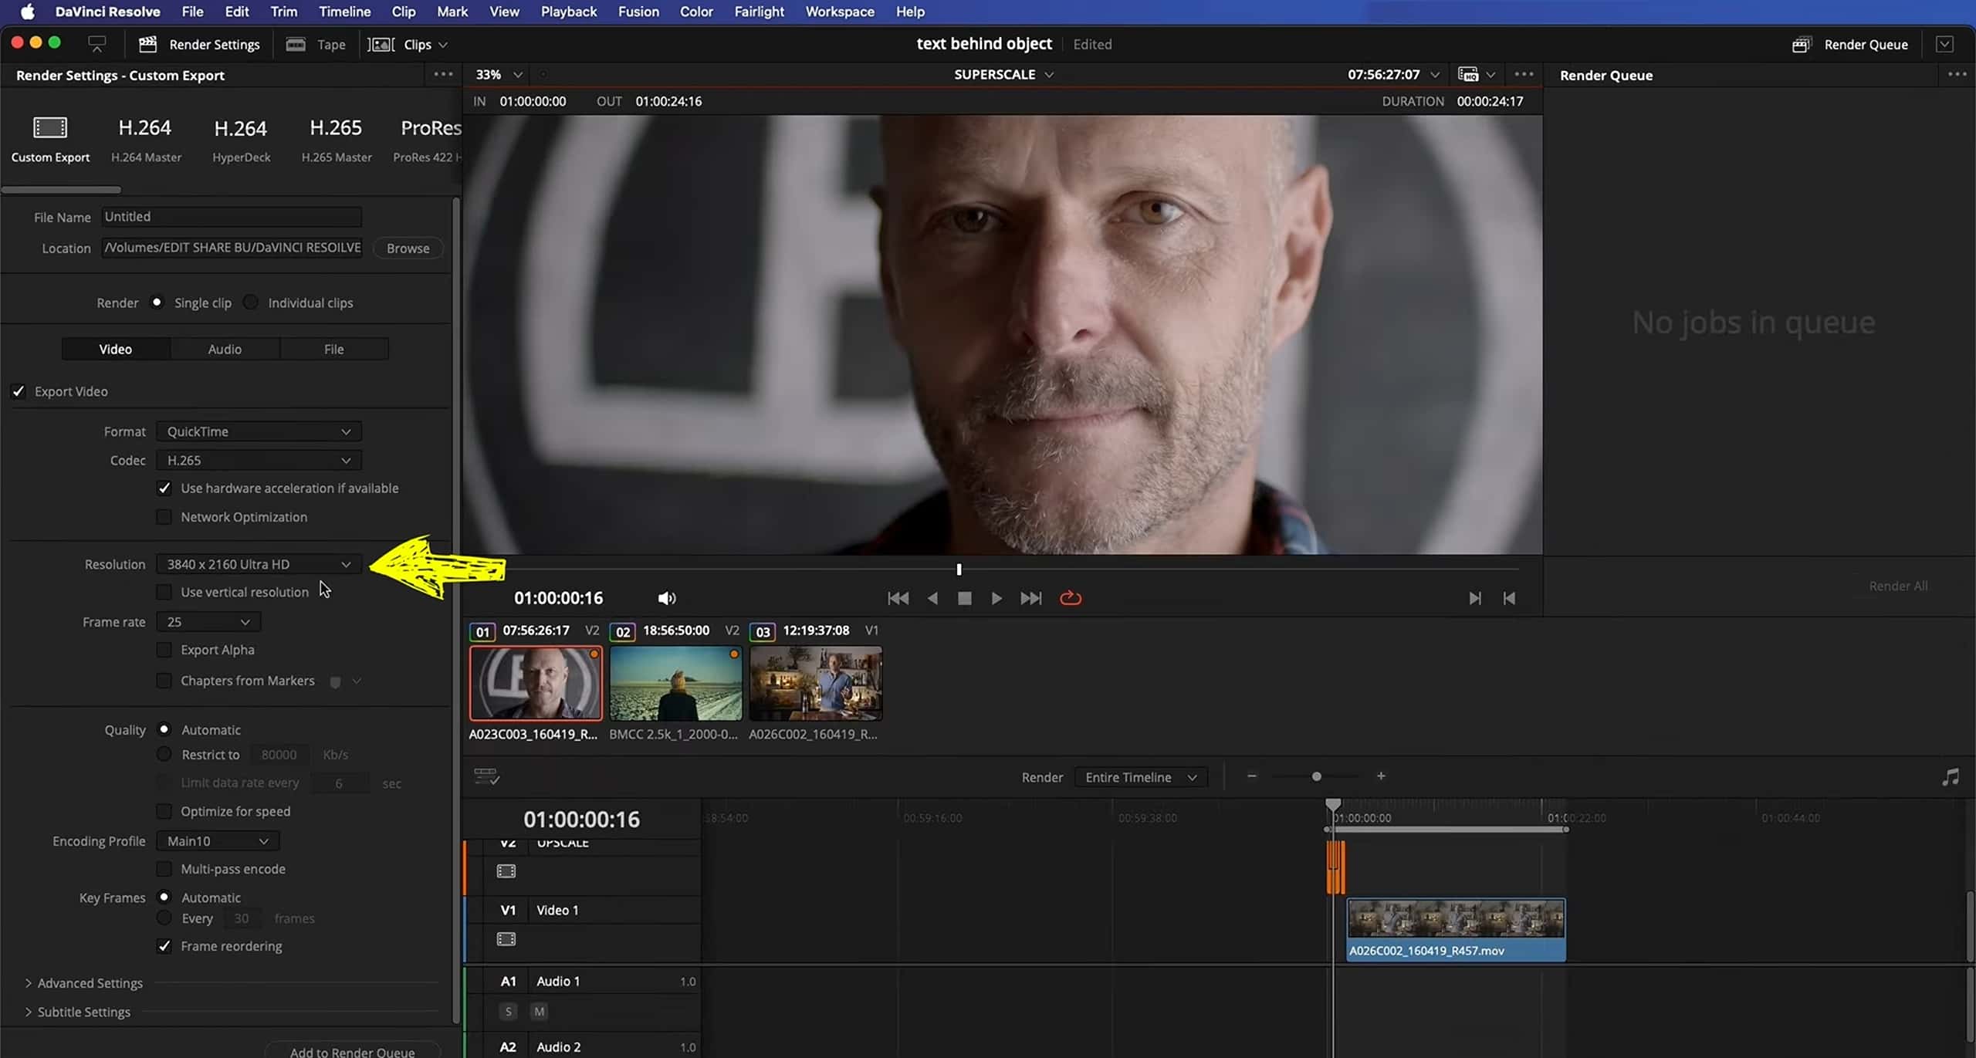
Task: Open the Format dropdown showing QuickTime
Action: pyautogui.click(x=259, y=431)
